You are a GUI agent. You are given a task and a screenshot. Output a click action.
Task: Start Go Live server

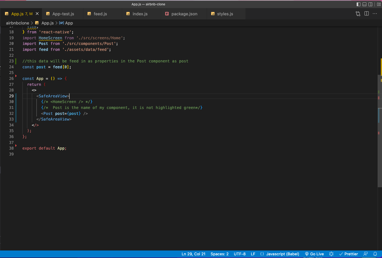pyautogui.click(x=315, y=254)
